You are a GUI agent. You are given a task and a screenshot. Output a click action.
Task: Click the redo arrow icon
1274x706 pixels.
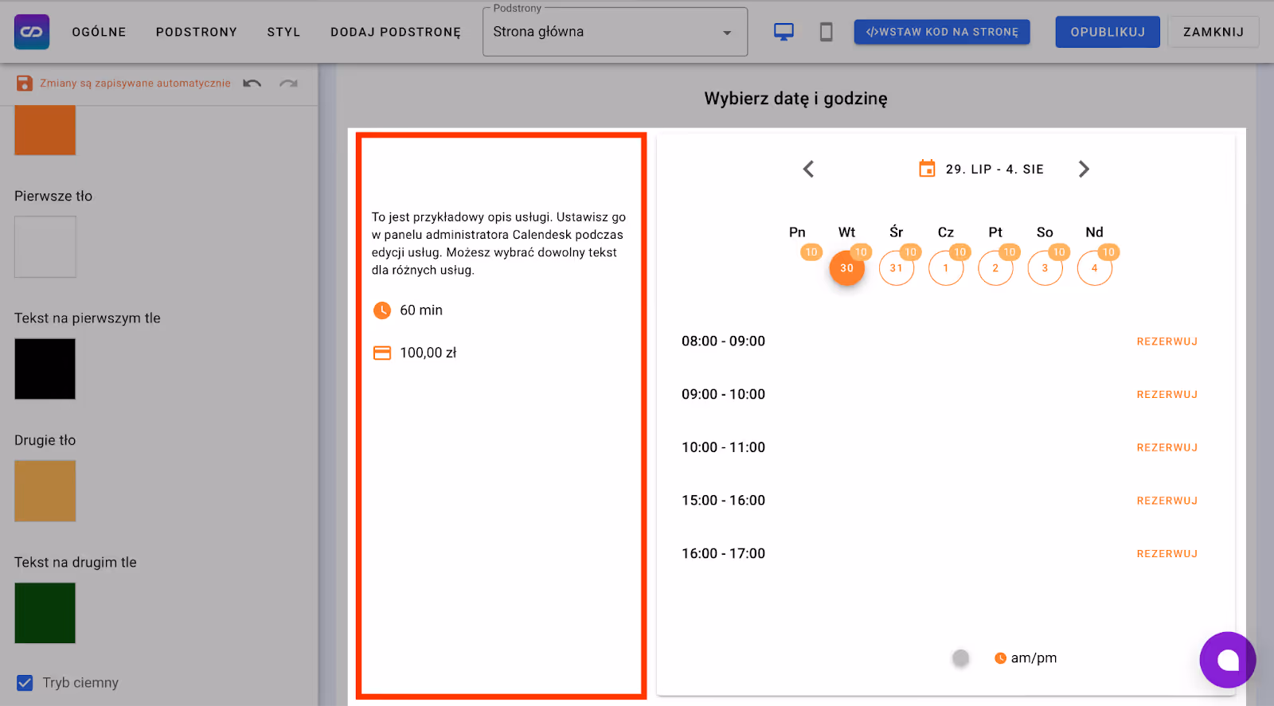(288, 84)
